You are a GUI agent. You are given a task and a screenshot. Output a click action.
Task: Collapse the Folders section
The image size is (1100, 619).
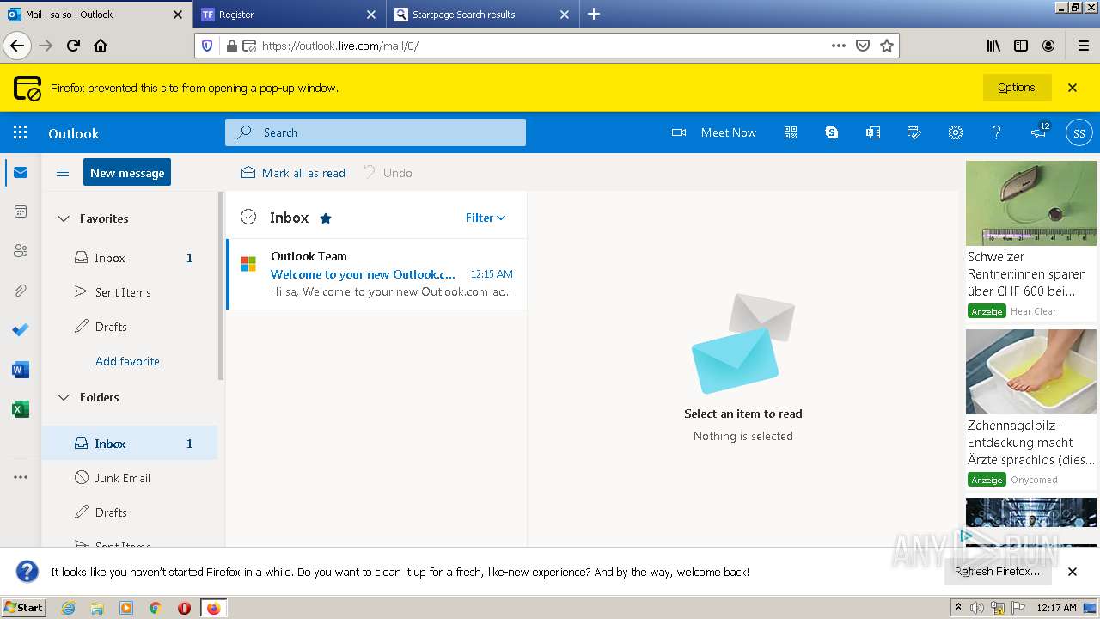coord(63,397)
